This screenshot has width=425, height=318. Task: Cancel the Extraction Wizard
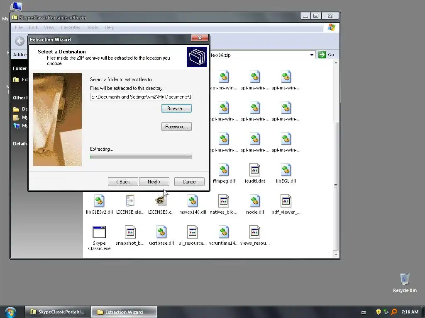pos(189,182)
